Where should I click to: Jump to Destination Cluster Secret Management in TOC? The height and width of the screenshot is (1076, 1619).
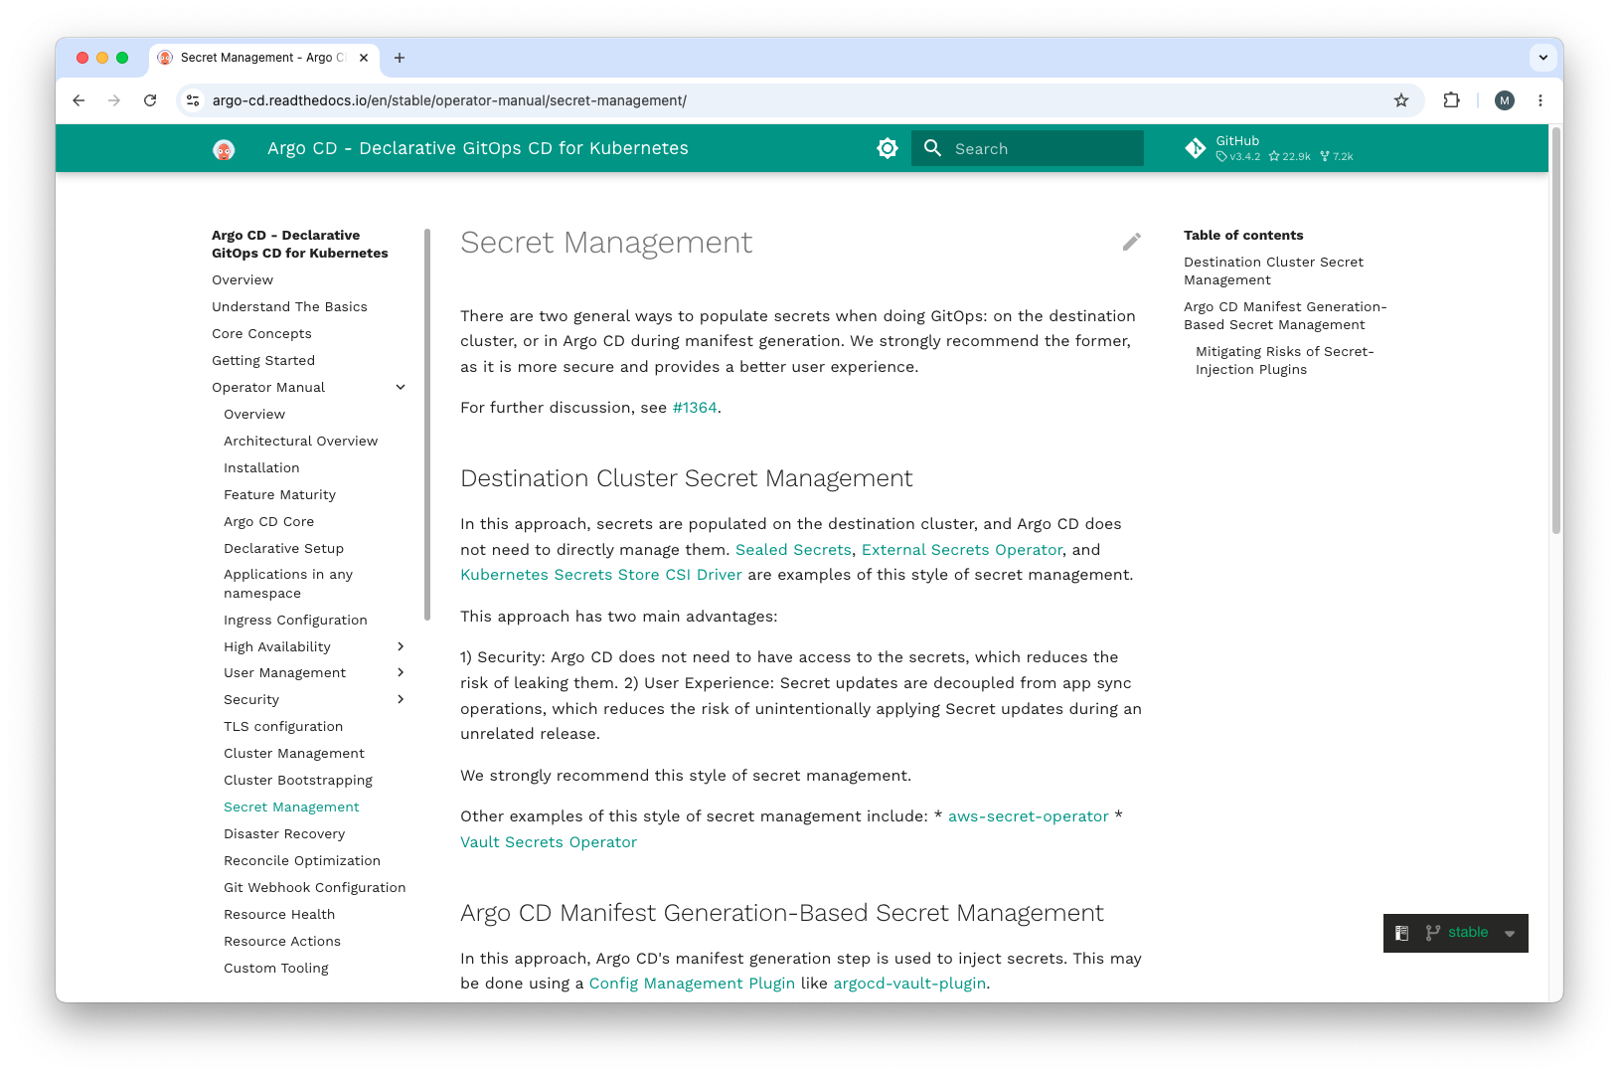tap(1273, 270)
